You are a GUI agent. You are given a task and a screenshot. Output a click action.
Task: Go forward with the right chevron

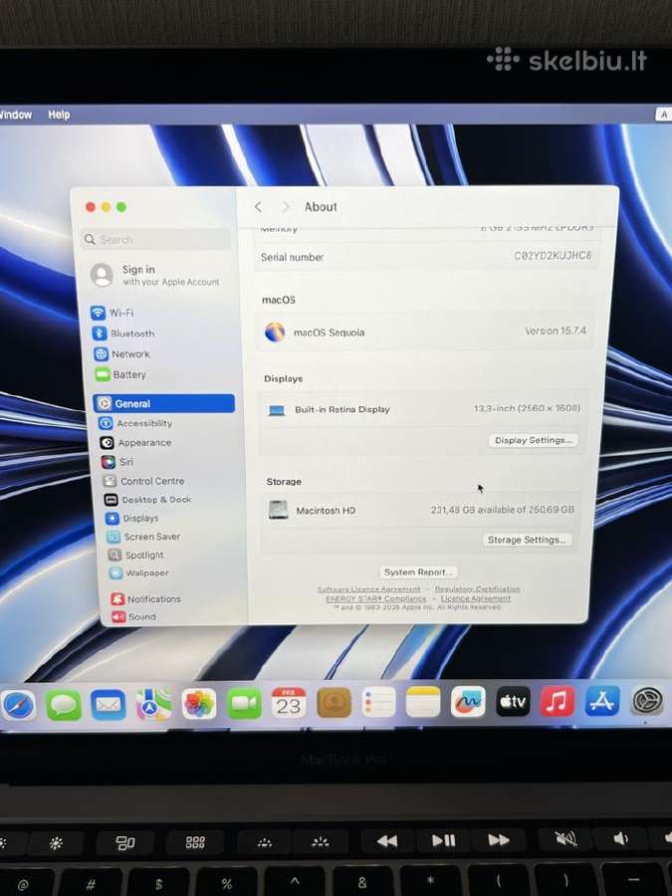[x=286, y=207]
